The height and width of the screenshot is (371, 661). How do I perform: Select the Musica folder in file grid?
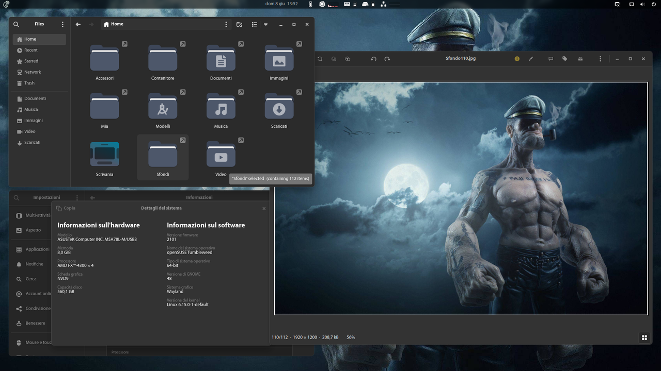click(x=221, y=106)
